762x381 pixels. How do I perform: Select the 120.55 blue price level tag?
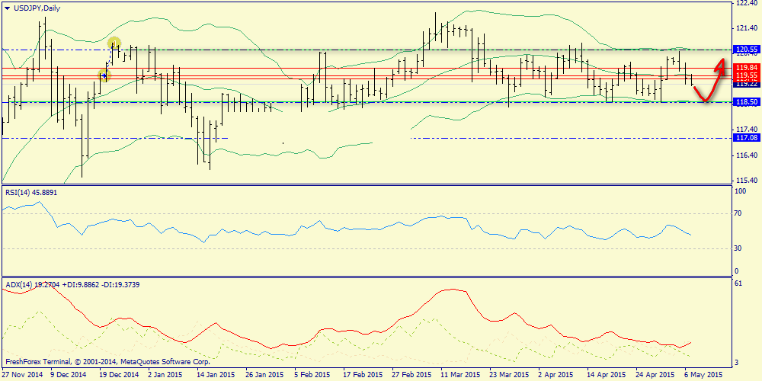point(746,50)
